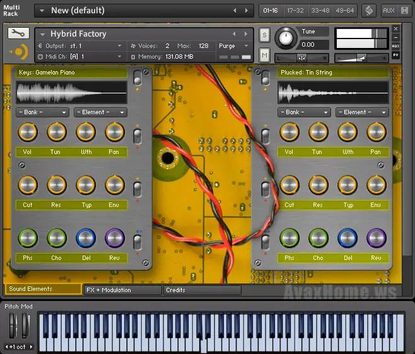Toggle the AUX button in Multi Rack header

(x=389, y=11)
